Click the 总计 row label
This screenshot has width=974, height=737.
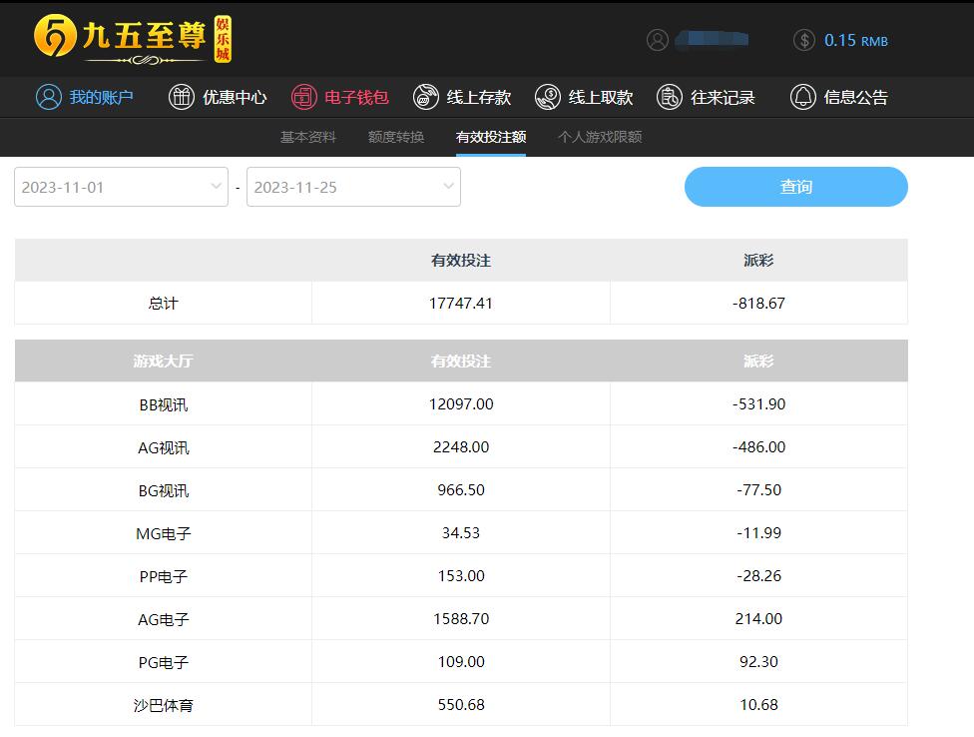coord(164,304)
